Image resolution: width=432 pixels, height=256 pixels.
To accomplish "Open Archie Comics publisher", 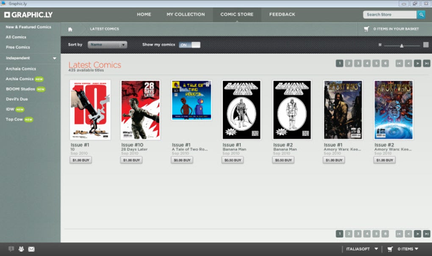I will [19, 79].
